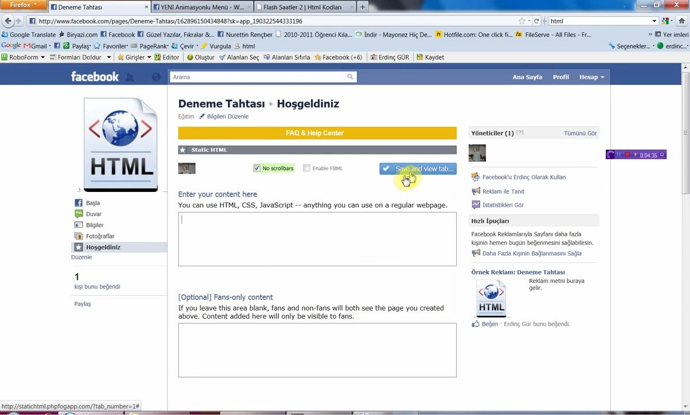Click Paylaş link in left sidebar

[82, 304]
